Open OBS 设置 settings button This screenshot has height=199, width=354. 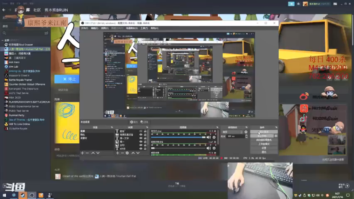264,148
